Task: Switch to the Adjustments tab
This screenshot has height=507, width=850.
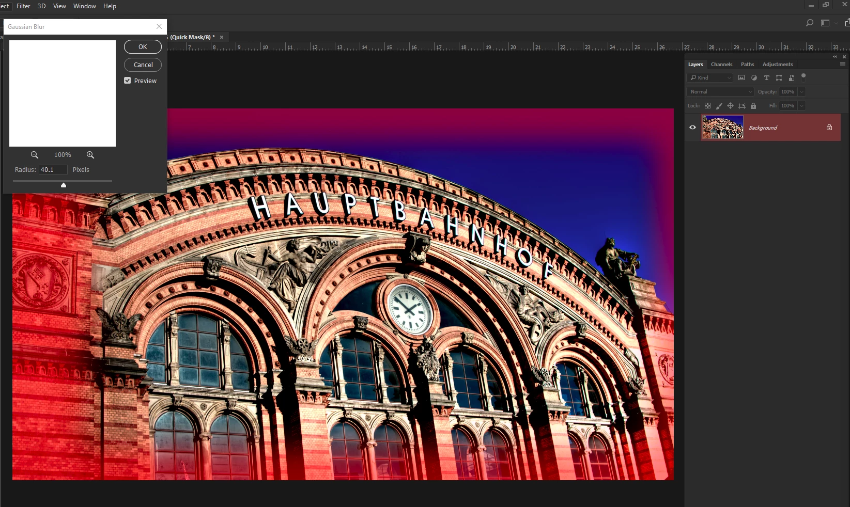Action: pyautogui.click(x=777, y=65)
